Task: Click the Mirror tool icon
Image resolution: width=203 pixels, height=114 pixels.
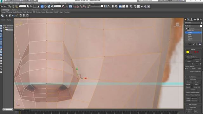Action: click(105, 6)
